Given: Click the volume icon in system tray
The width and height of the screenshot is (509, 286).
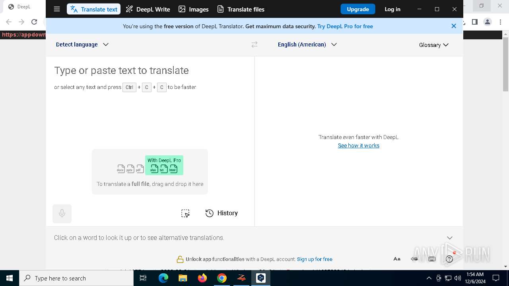Looking at the screenshot, I should click(x=458, y=278).
